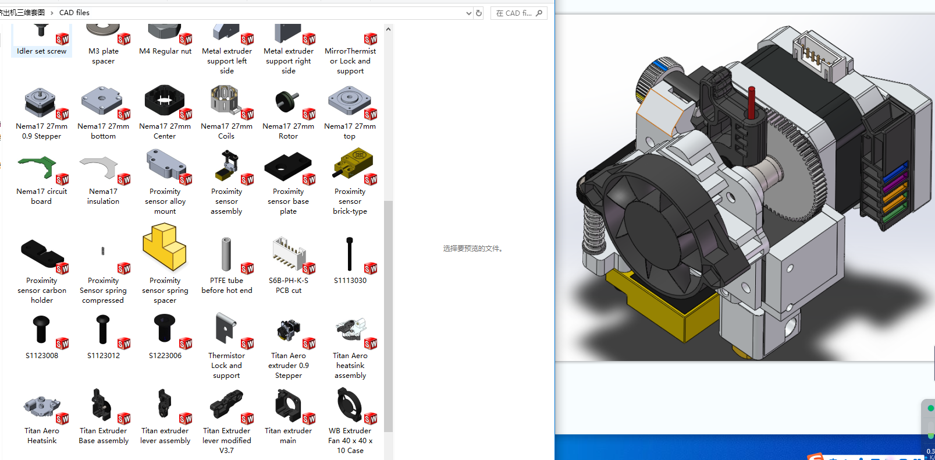
Task: Select the M3 plate spacer file
Action: pyautogui.click(x=103, y=44)
